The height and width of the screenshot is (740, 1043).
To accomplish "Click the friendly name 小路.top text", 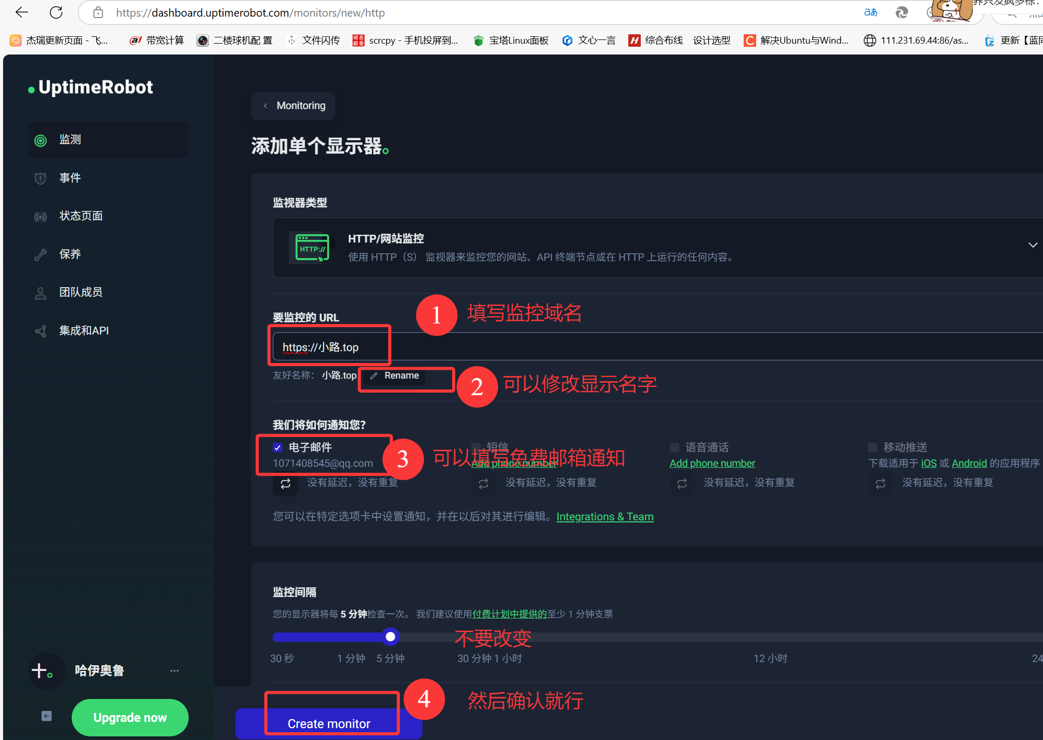I will click(339, 375).
